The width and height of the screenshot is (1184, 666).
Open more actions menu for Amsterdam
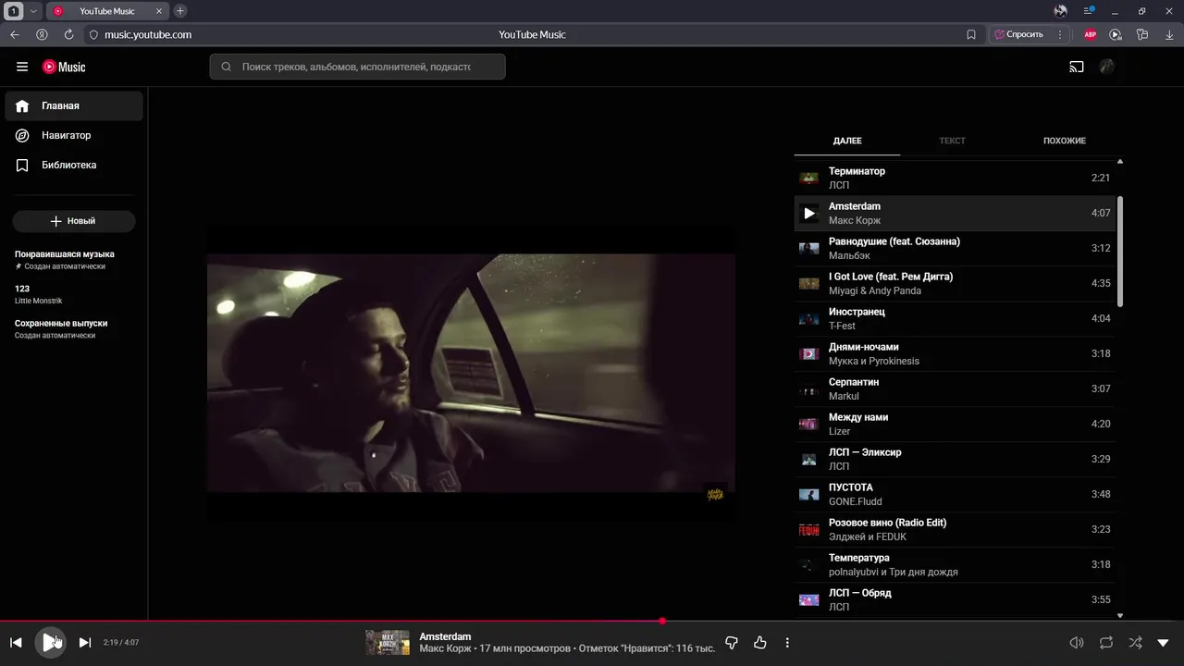[x=787, y=642]
